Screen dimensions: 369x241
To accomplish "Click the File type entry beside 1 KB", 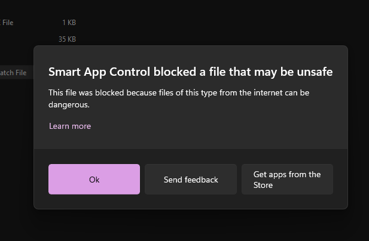I will (x=7, y=23).
